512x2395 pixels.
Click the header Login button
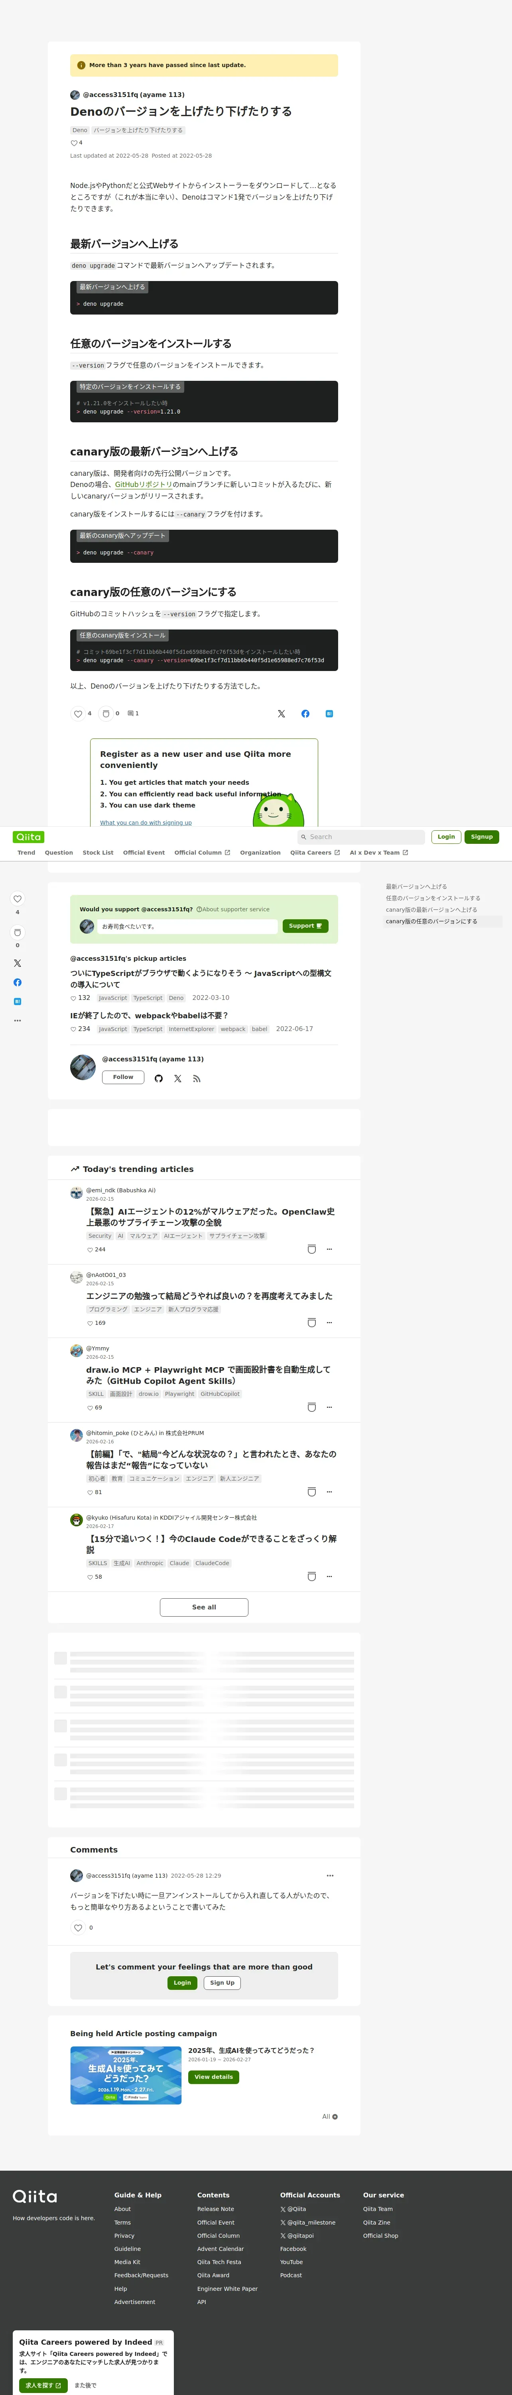pyautogui.click(x=446, y=837)
